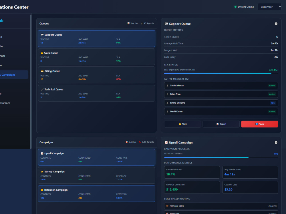Screen dimensions: 286x214
Task: Open Upsell Campaign settings gear
Action: [276, 142]
